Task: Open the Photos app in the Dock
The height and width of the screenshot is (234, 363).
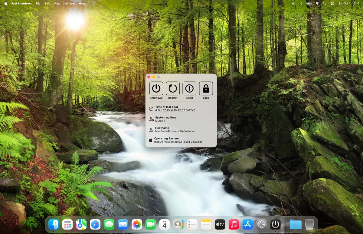Action: click(x=137, y=224)
